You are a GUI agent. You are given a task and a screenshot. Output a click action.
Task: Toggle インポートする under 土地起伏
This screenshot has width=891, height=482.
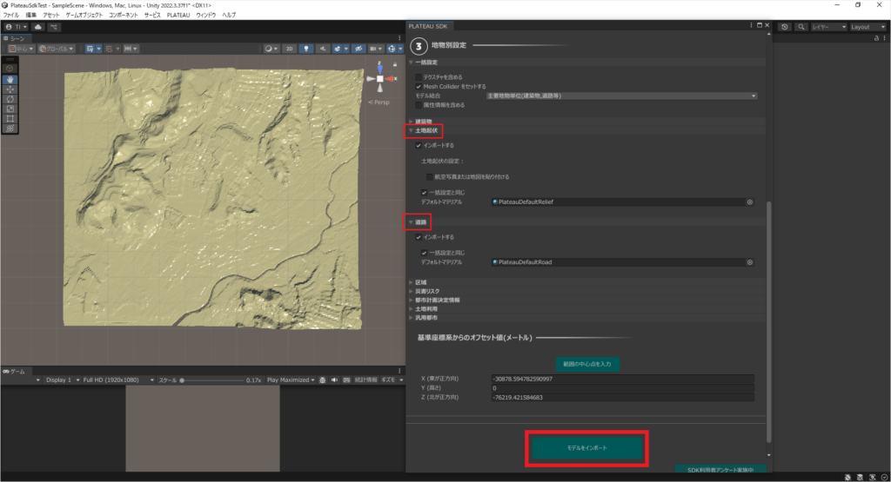[419, 146]
